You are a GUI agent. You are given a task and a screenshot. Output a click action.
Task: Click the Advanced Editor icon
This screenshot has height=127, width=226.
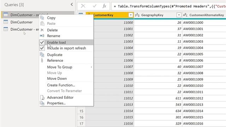pos(42,97)
